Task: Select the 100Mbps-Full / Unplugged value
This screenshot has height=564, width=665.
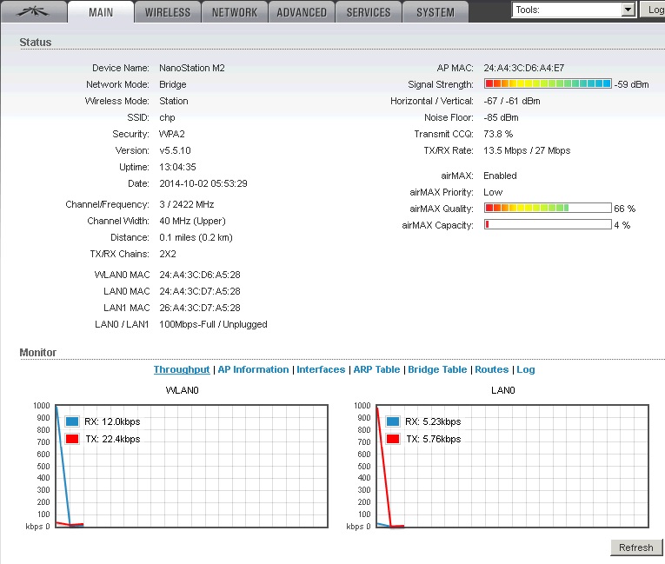Action: coord(213,324)
